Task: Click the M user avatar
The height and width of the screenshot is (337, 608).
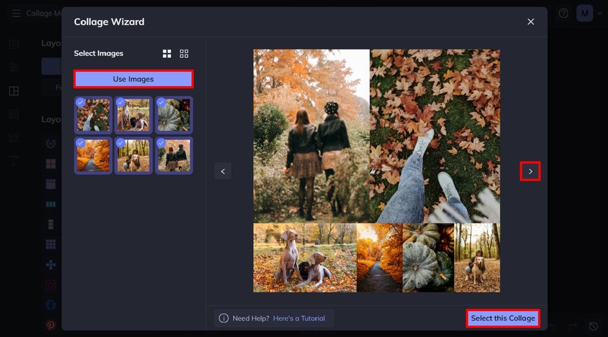Action: click(x=584, y=13)
